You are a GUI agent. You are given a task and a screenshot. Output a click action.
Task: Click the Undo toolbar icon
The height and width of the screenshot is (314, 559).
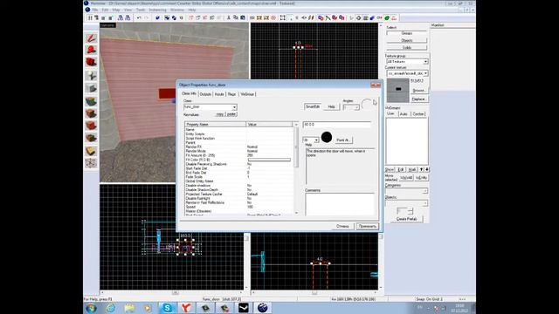tap(139, 17)
